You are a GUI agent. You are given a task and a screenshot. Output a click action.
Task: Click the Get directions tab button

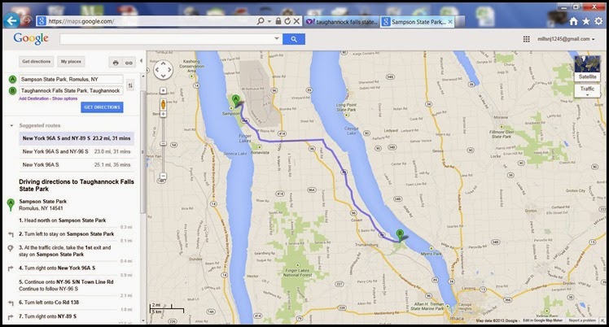pyautogui.click(x=36, y=62)
